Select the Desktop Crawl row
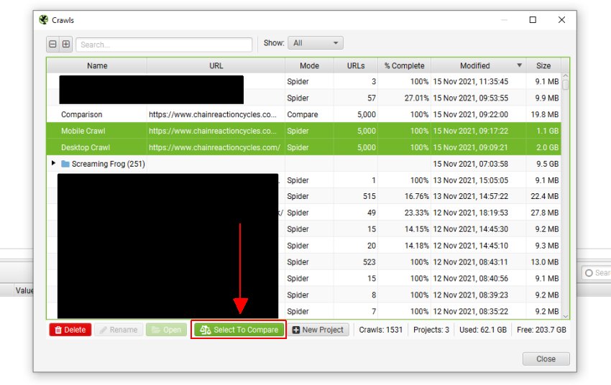 pyautogui.click(x=304, y=147)
